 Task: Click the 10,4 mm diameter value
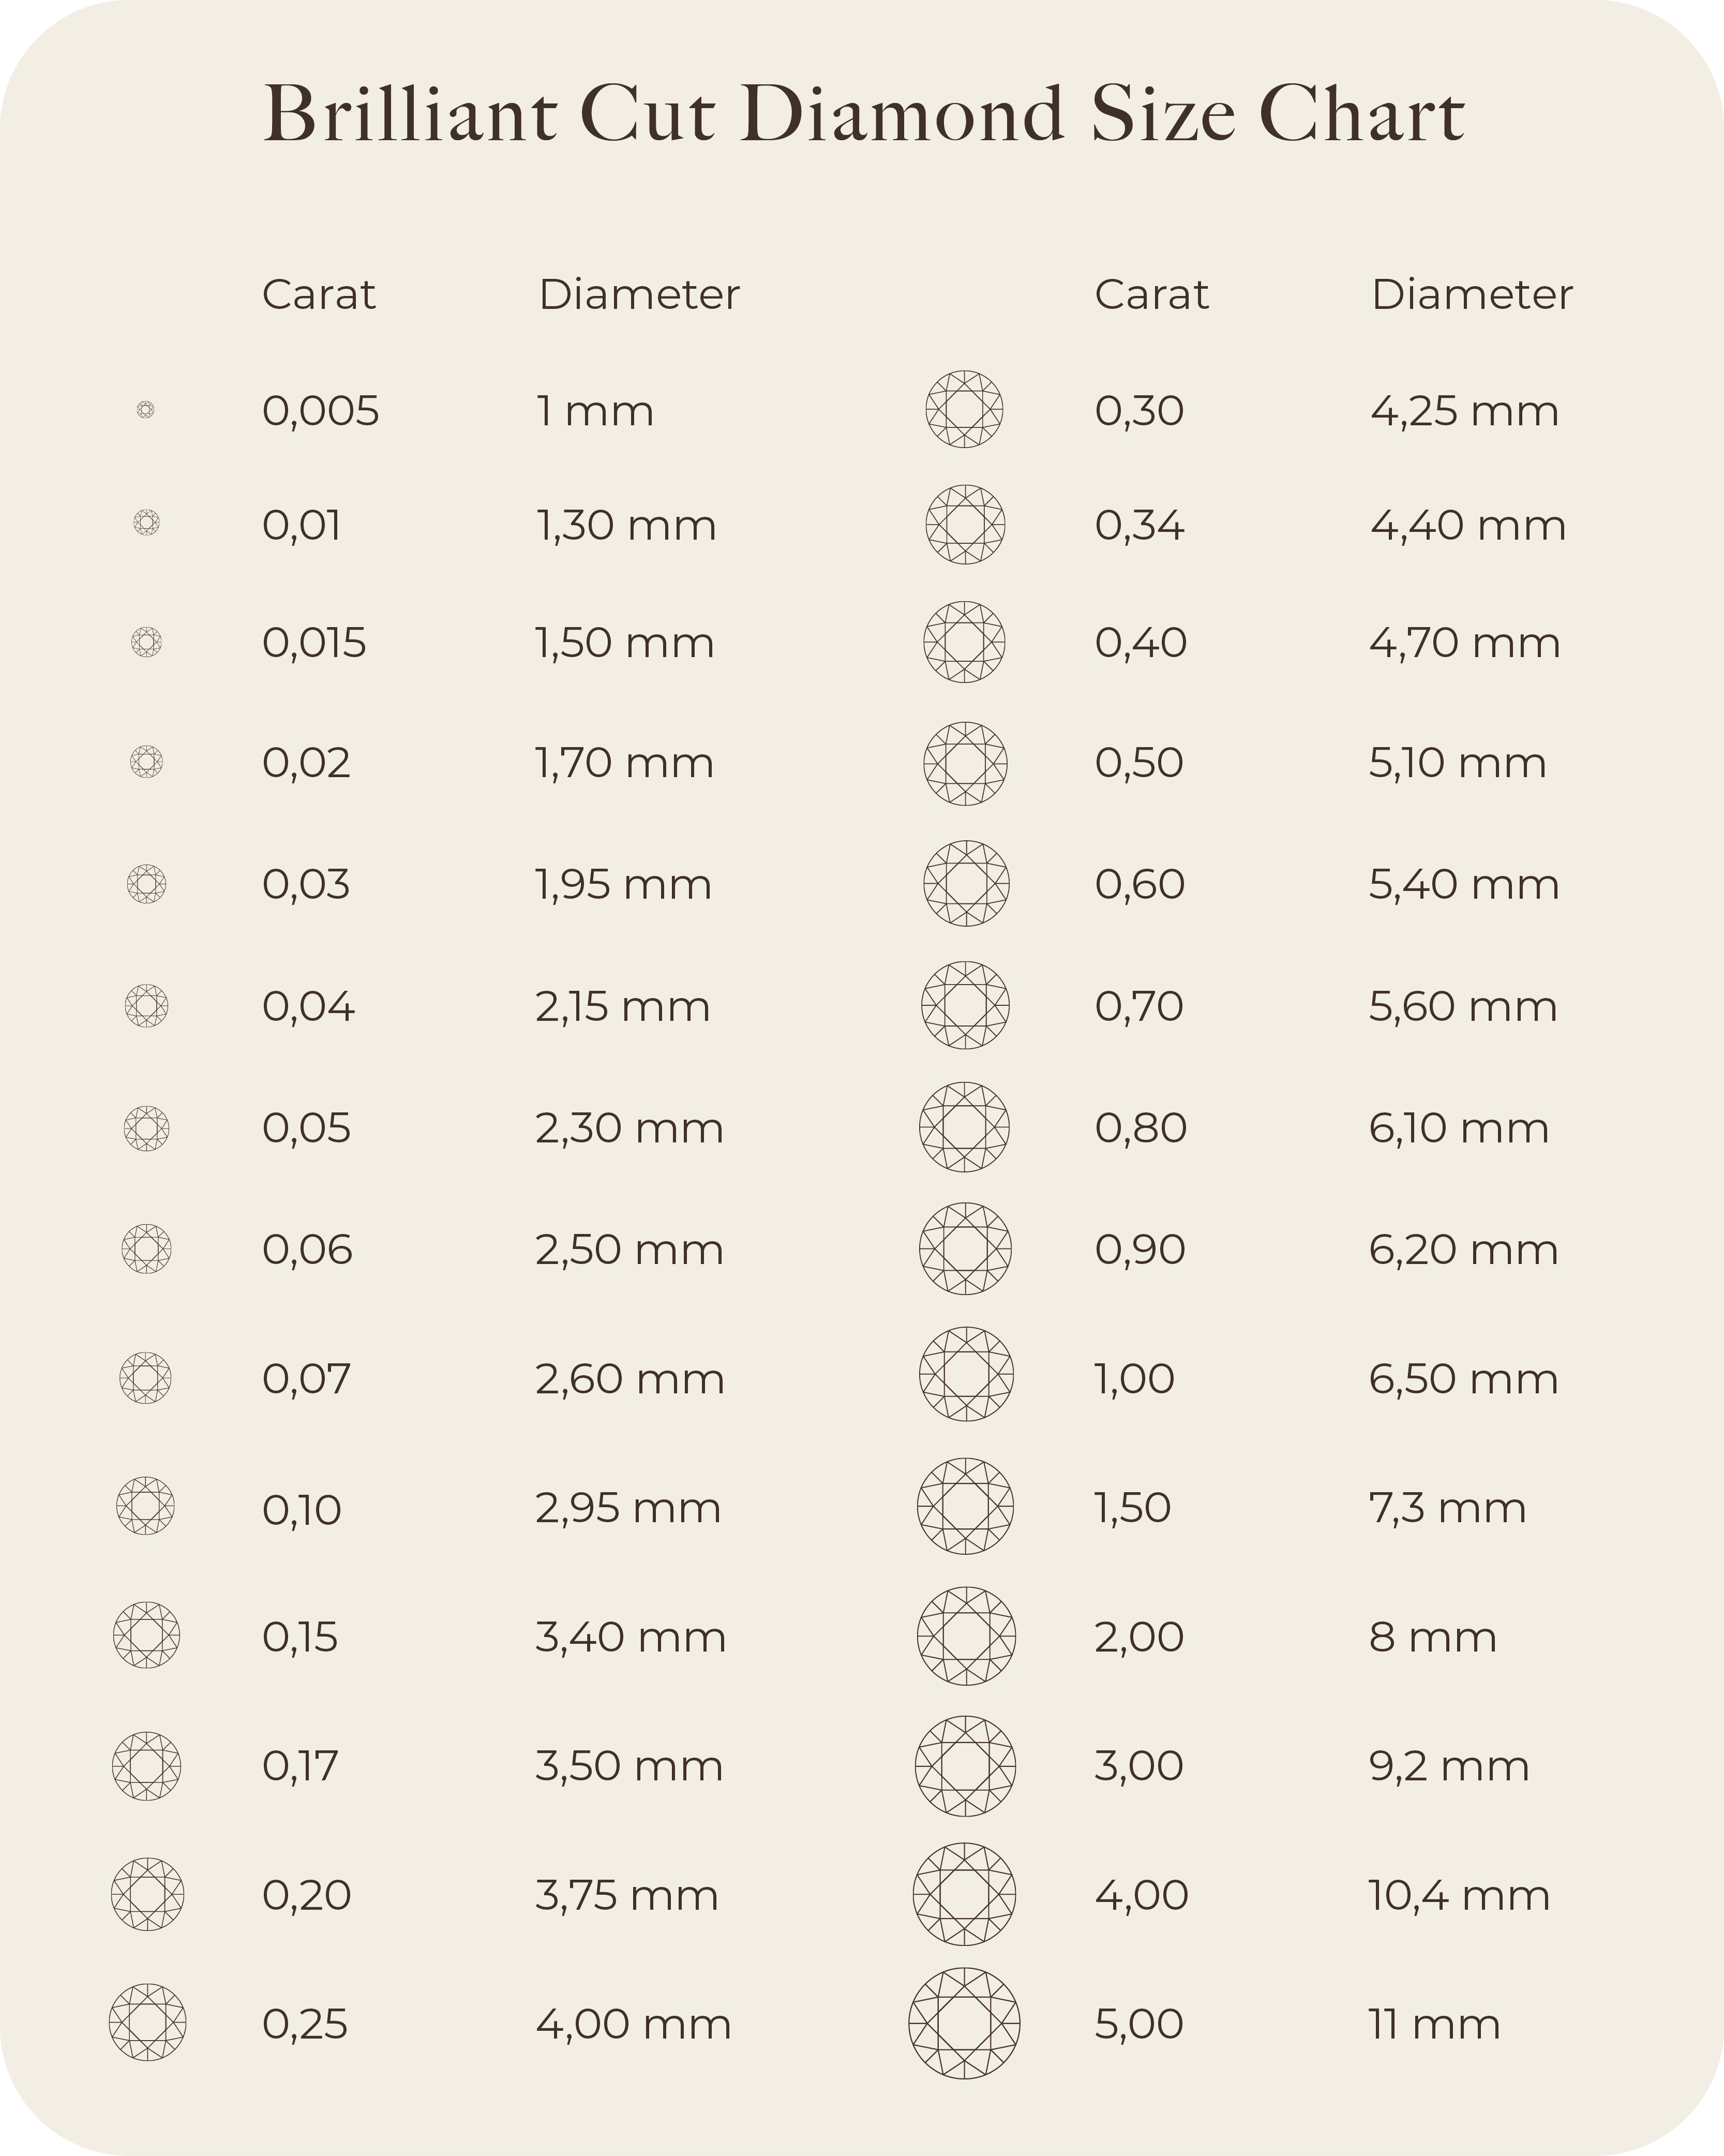pos(1458,1895)
